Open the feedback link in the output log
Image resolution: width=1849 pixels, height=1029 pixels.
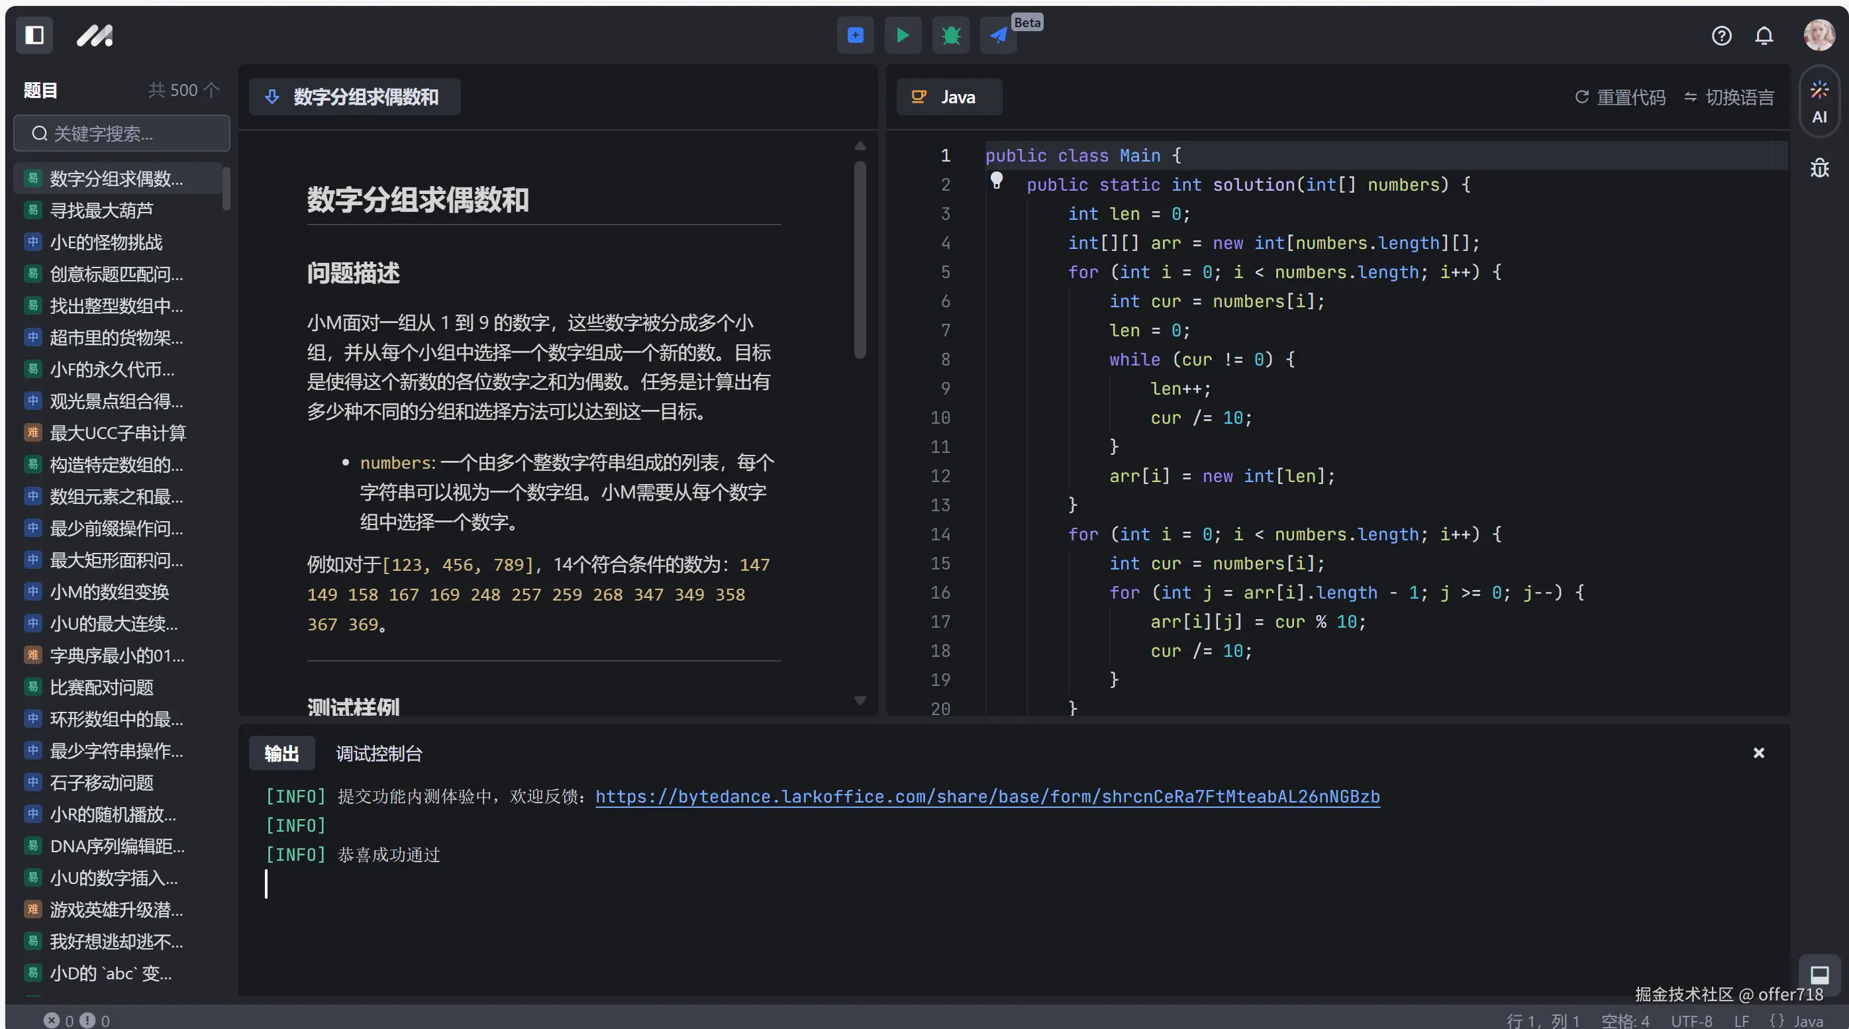click(x=988, y=797)
